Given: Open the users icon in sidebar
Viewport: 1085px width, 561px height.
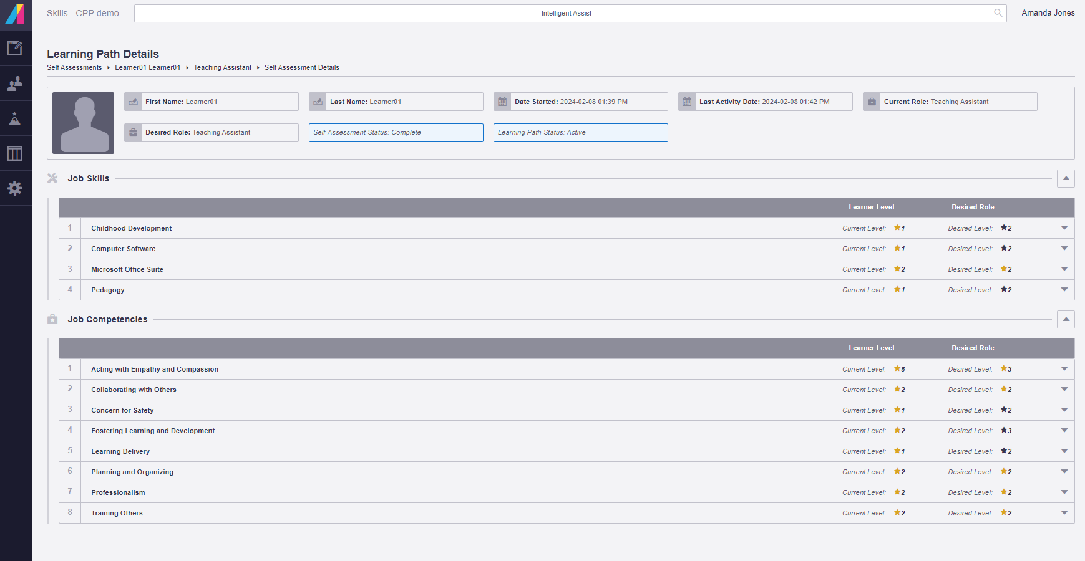Looking at the screenshot, I should tap(15, 84).
